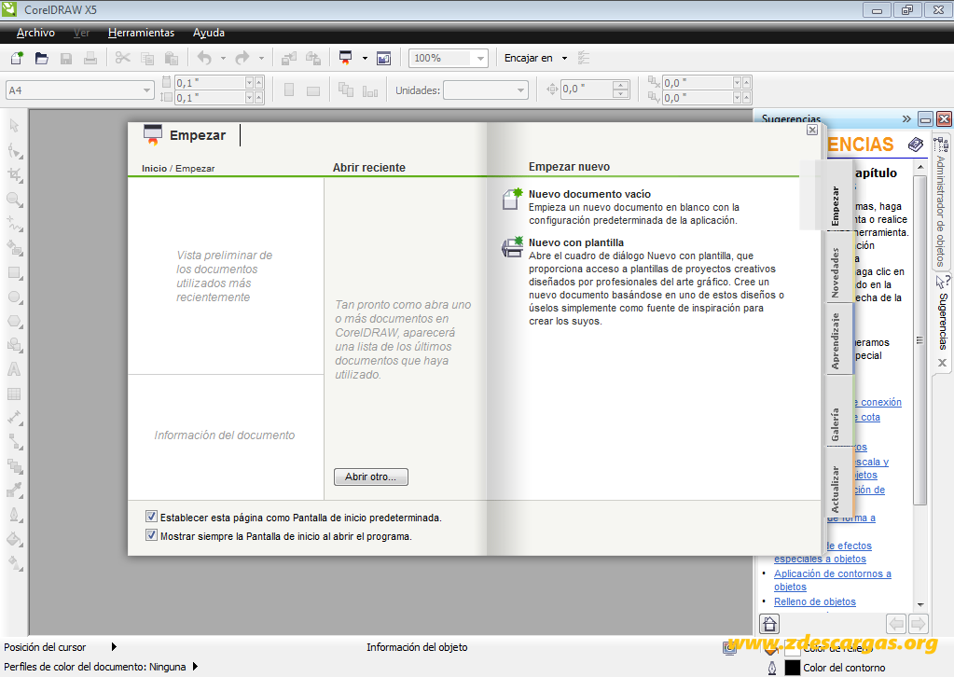Click the Redo arrow icon
954x677 pixels.
(242, 59)
